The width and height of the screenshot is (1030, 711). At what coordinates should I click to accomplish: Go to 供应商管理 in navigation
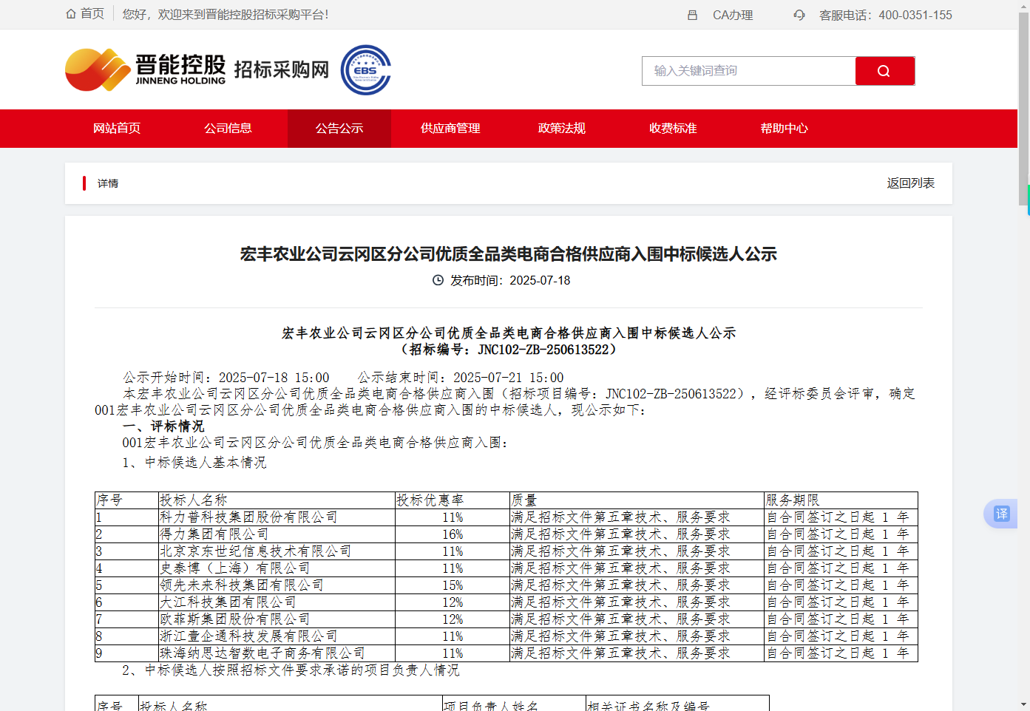[450, 129]
